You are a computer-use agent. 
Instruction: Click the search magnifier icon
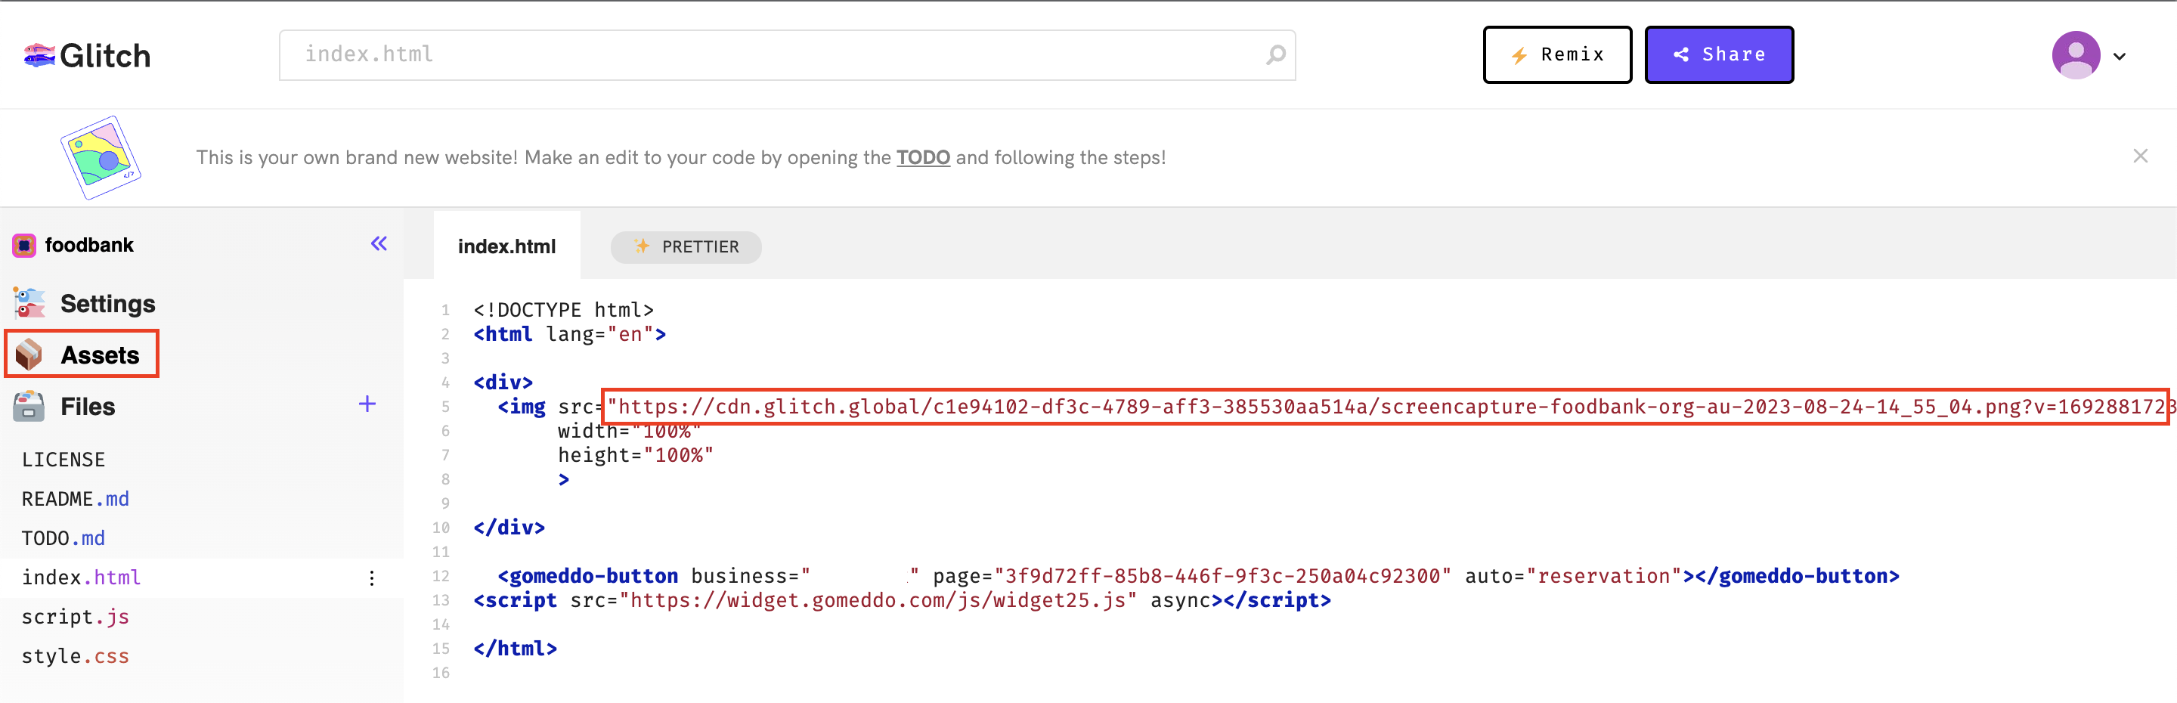tap(1275, 55)
